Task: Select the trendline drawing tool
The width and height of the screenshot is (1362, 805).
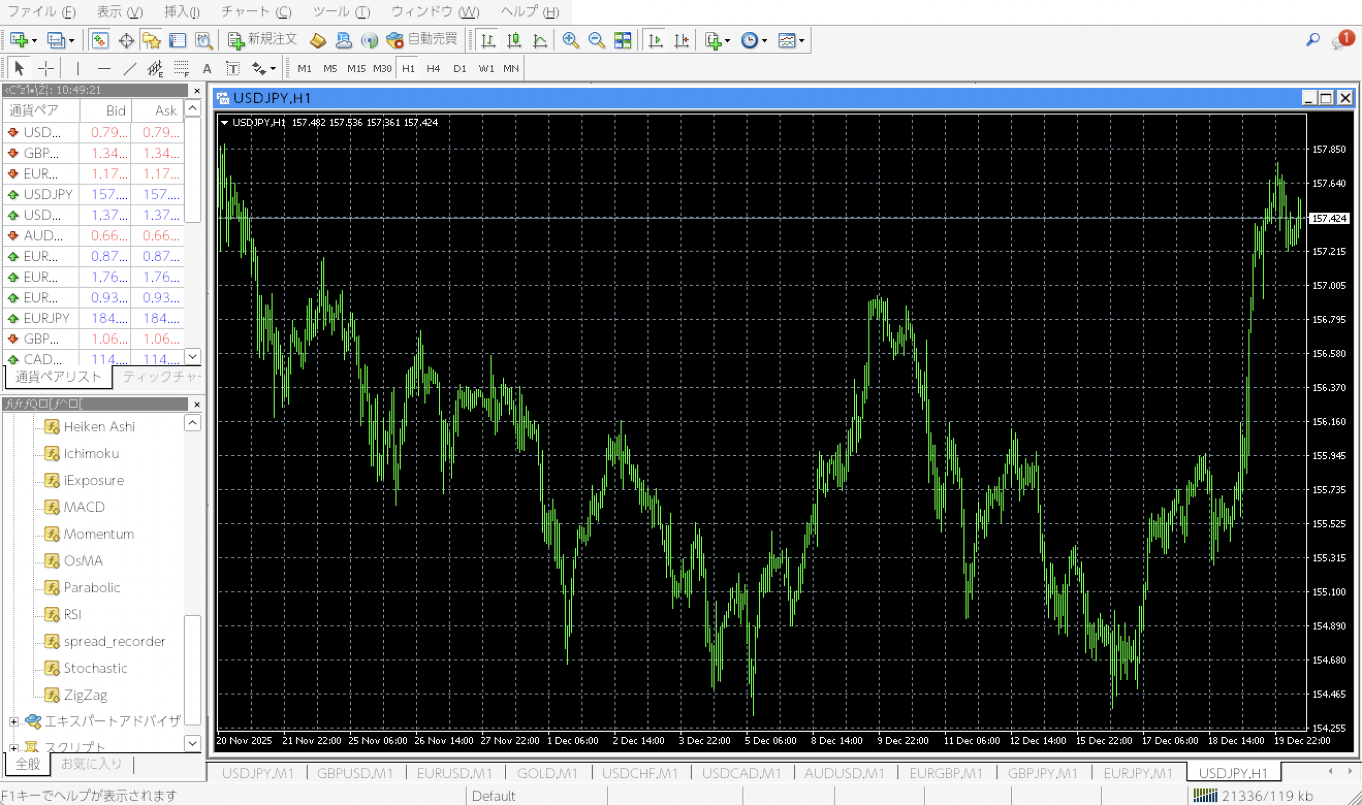Action: coord(130,69)
